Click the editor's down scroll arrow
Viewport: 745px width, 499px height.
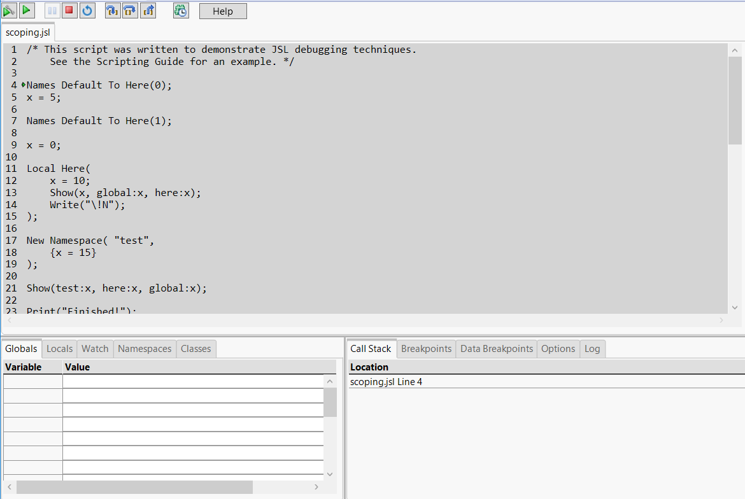(x=735, y=307)
